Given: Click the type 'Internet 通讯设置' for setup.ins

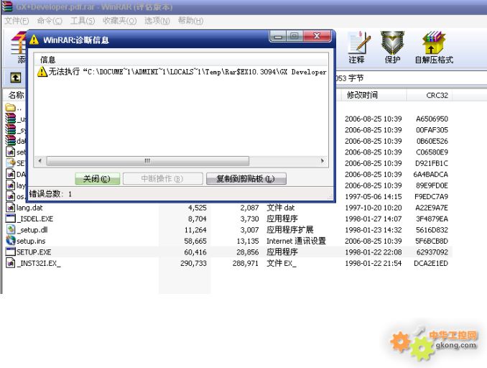Looking at the screenshot, I should pos(297,241).
